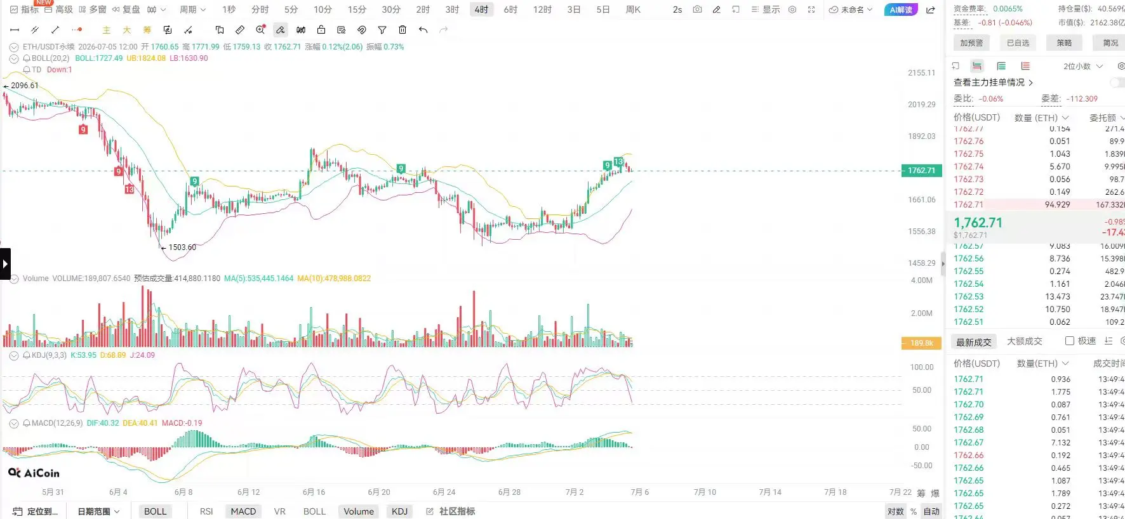Select the horizontal line drawing tool
1125x519 pixels.
click(15, 30)
